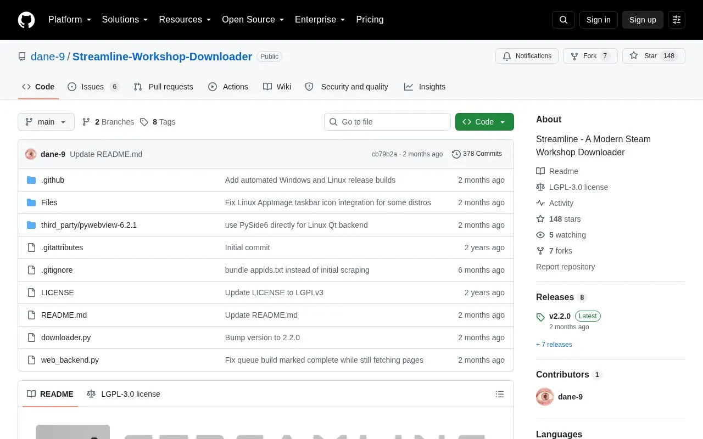Viewport: 703px width, 439px height.
Task: Click dane-9 avatar in latest commit row
Action: click(x=31, y=154)
